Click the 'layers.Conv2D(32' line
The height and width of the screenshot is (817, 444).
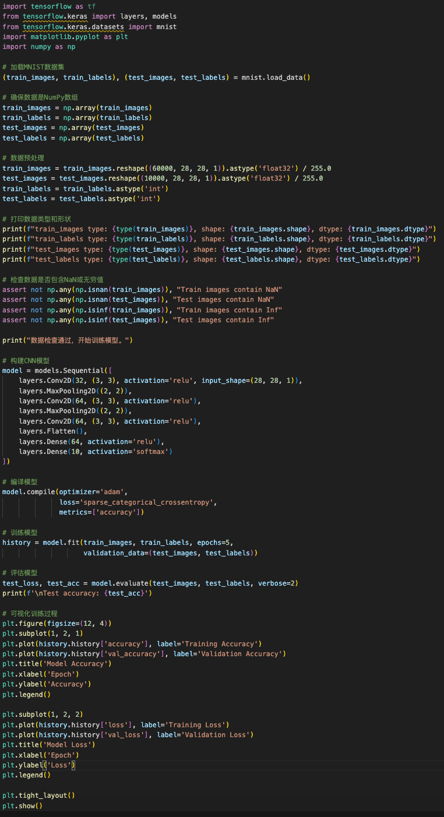click(160, 381)
